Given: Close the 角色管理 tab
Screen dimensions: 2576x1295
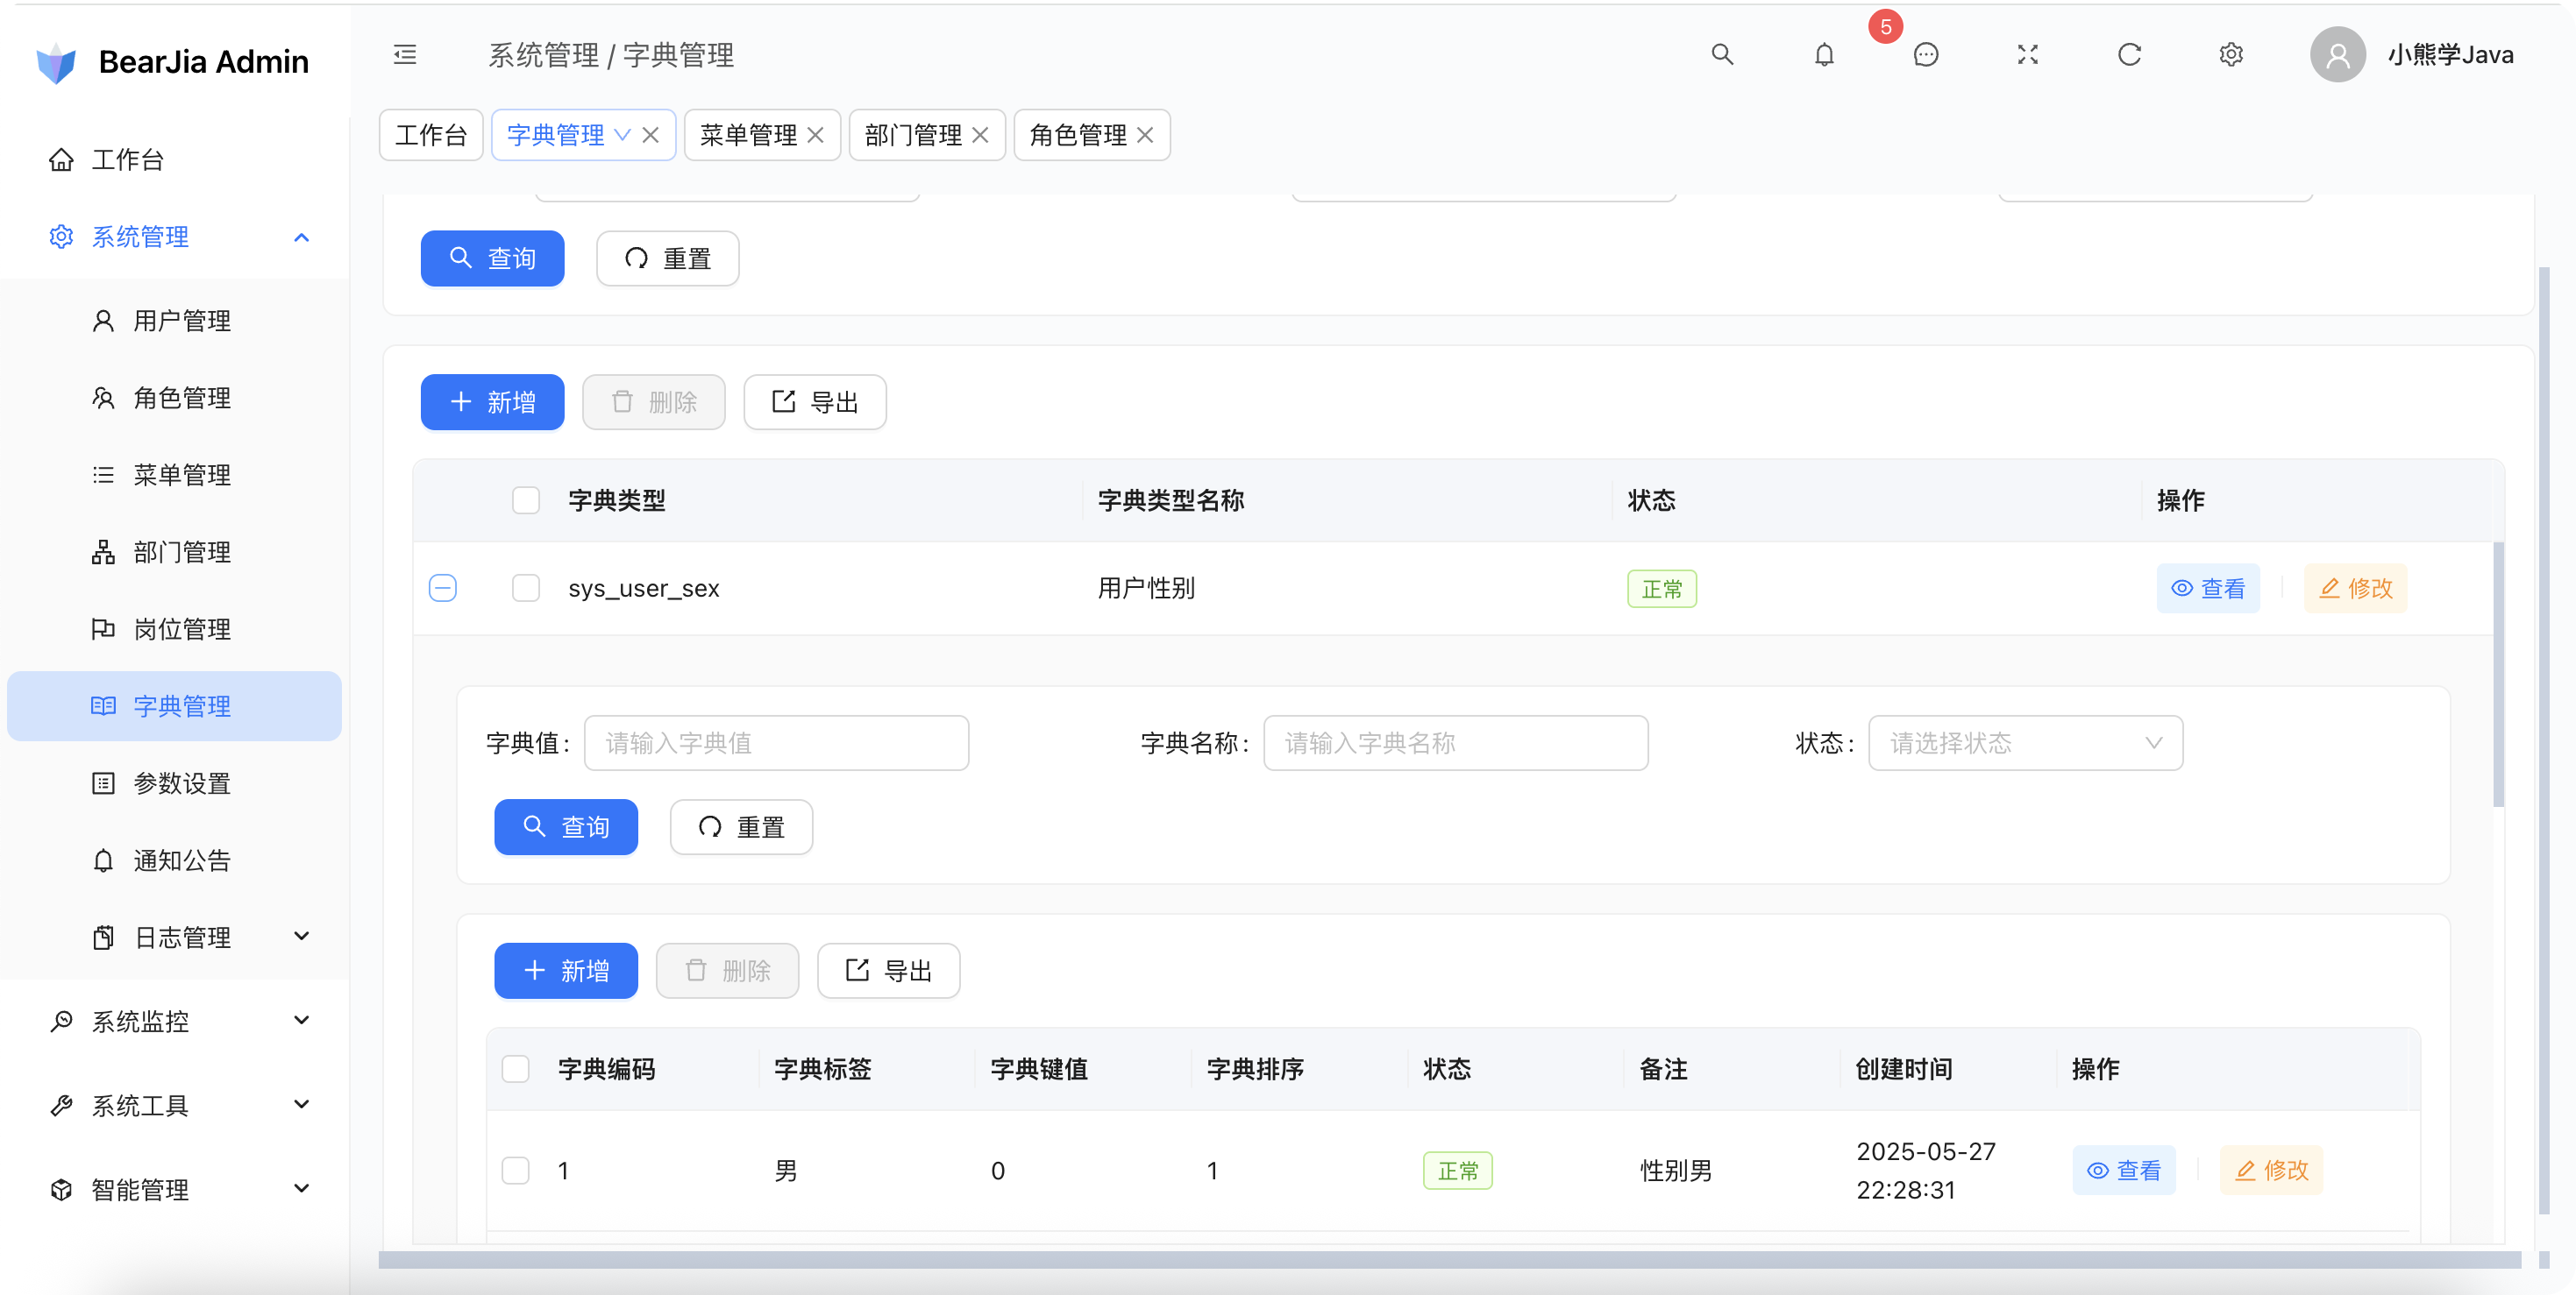Looking at the screenshot, I should point(1146,135).
